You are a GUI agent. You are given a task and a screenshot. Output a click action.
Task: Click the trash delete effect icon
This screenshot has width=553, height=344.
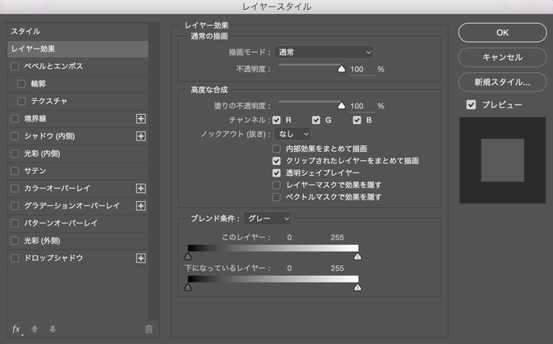tap(149, 329)
